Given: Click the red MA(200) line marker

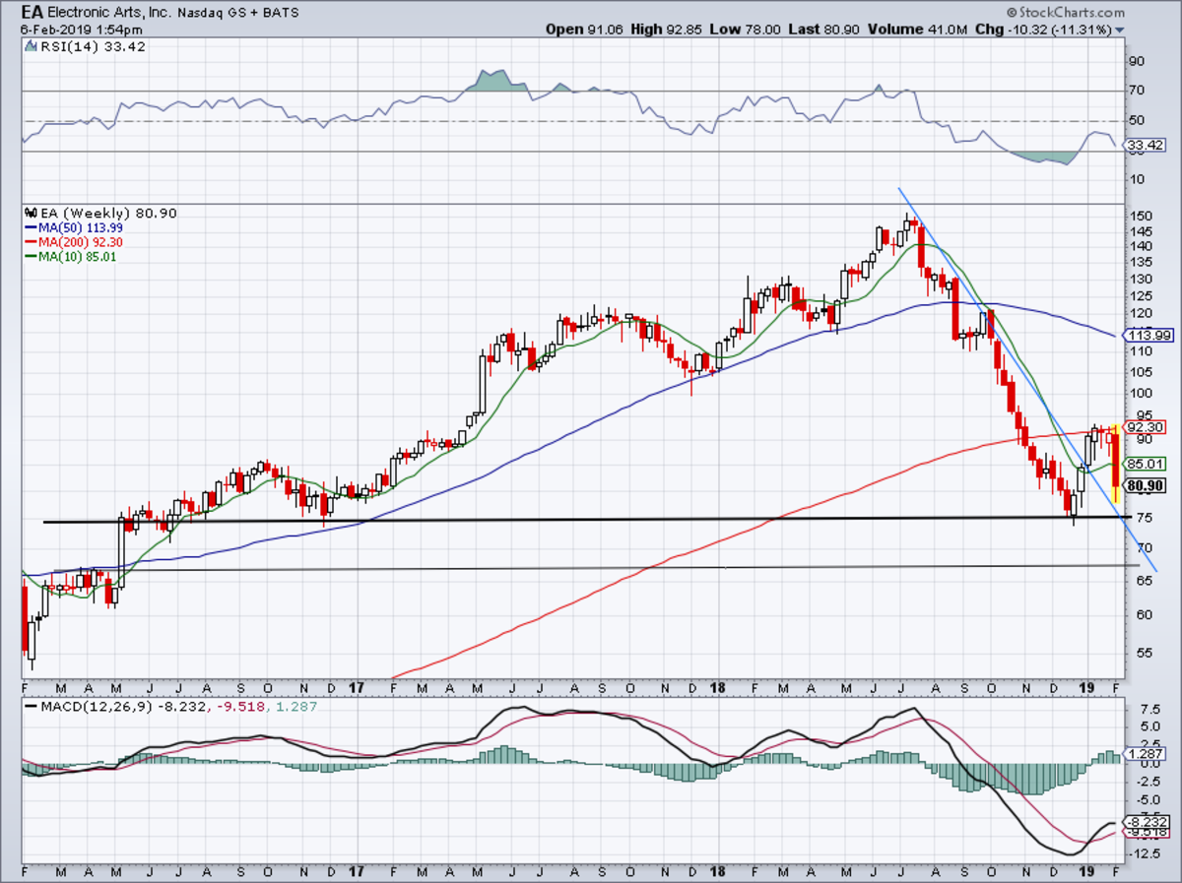Looking at the screenshot, I should coord(30,242).
